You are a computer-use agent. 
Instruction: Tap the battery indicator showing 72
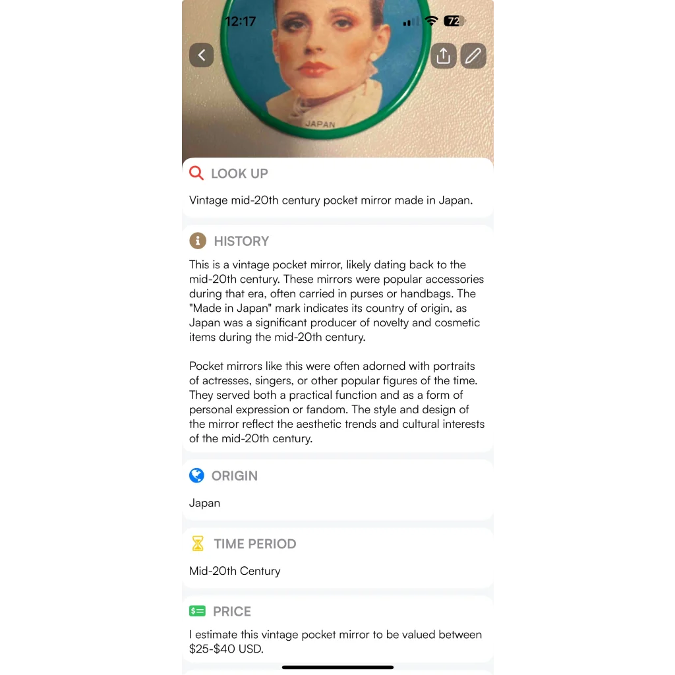click(x=454, y=21)
